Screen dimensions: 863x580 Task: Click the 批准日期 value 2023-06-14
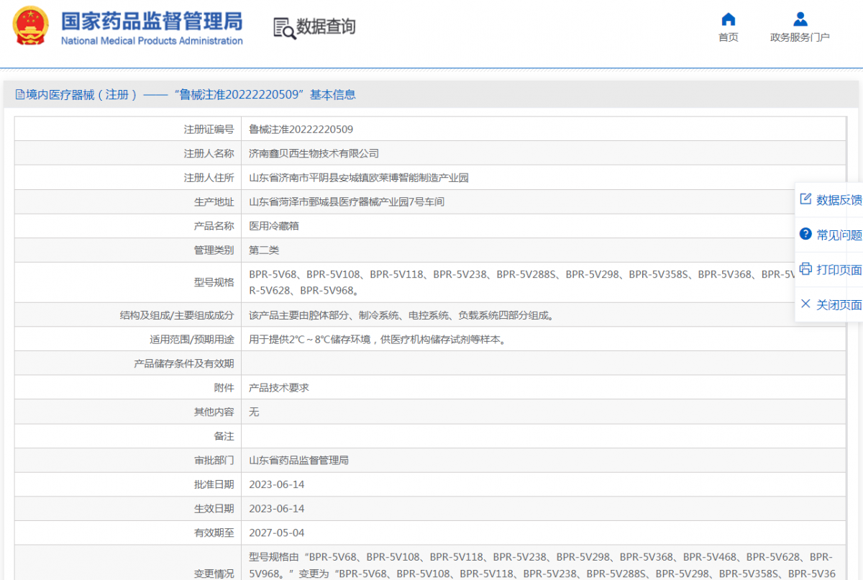click(276, 485)
